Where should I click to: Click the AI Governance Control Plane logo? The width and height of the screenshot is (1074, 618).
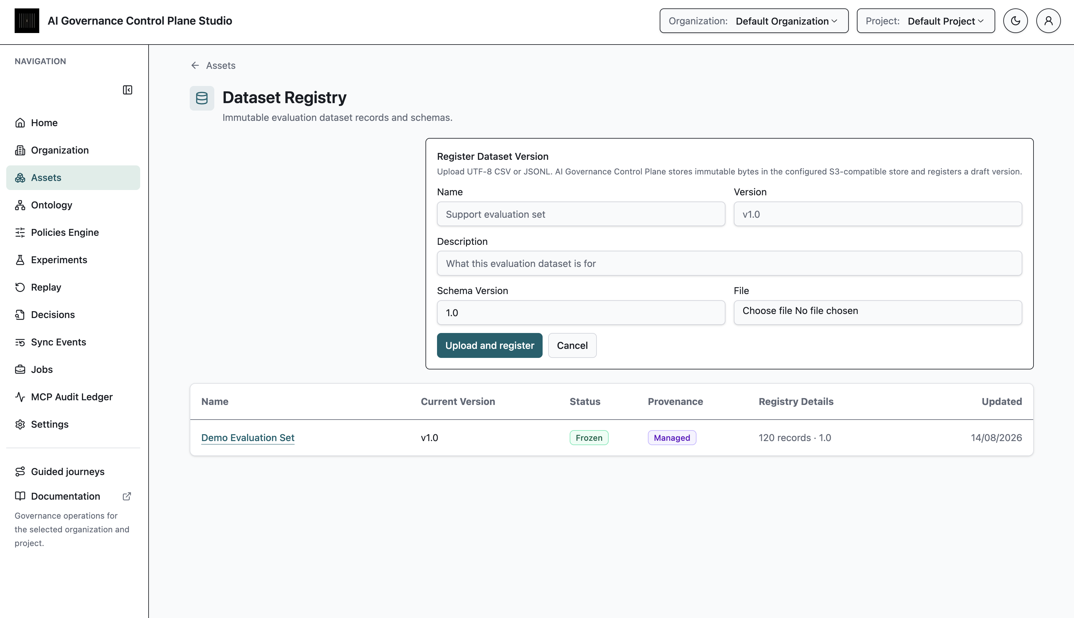[x=27, y=21]
